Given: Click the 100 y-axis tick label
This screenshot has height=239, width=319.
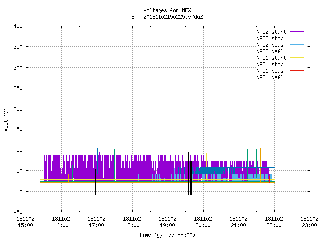Looking at the screenshot, I should (x=18, y=150).
